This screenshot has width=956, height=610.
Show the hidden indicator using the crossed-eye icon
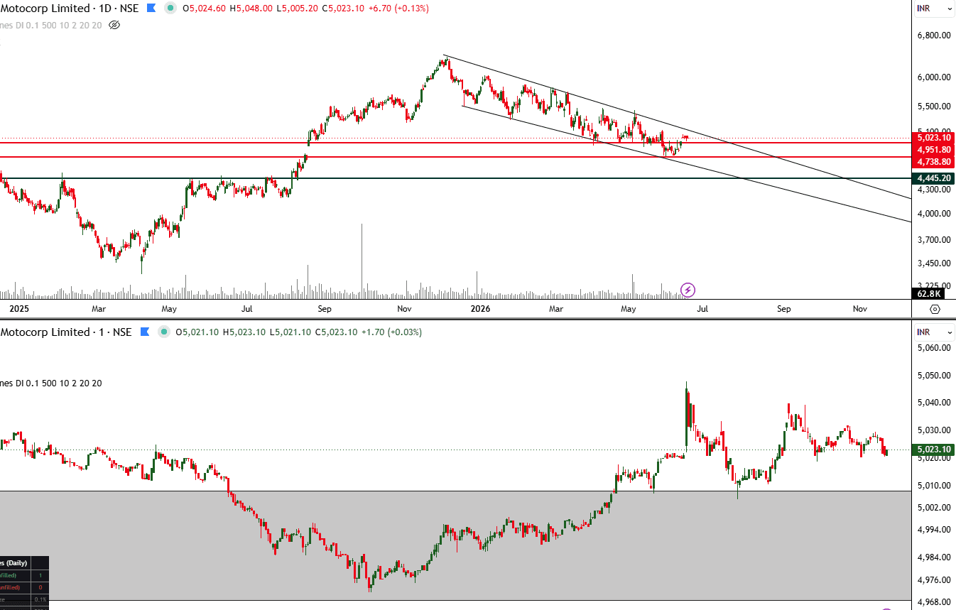coord(114,25)
